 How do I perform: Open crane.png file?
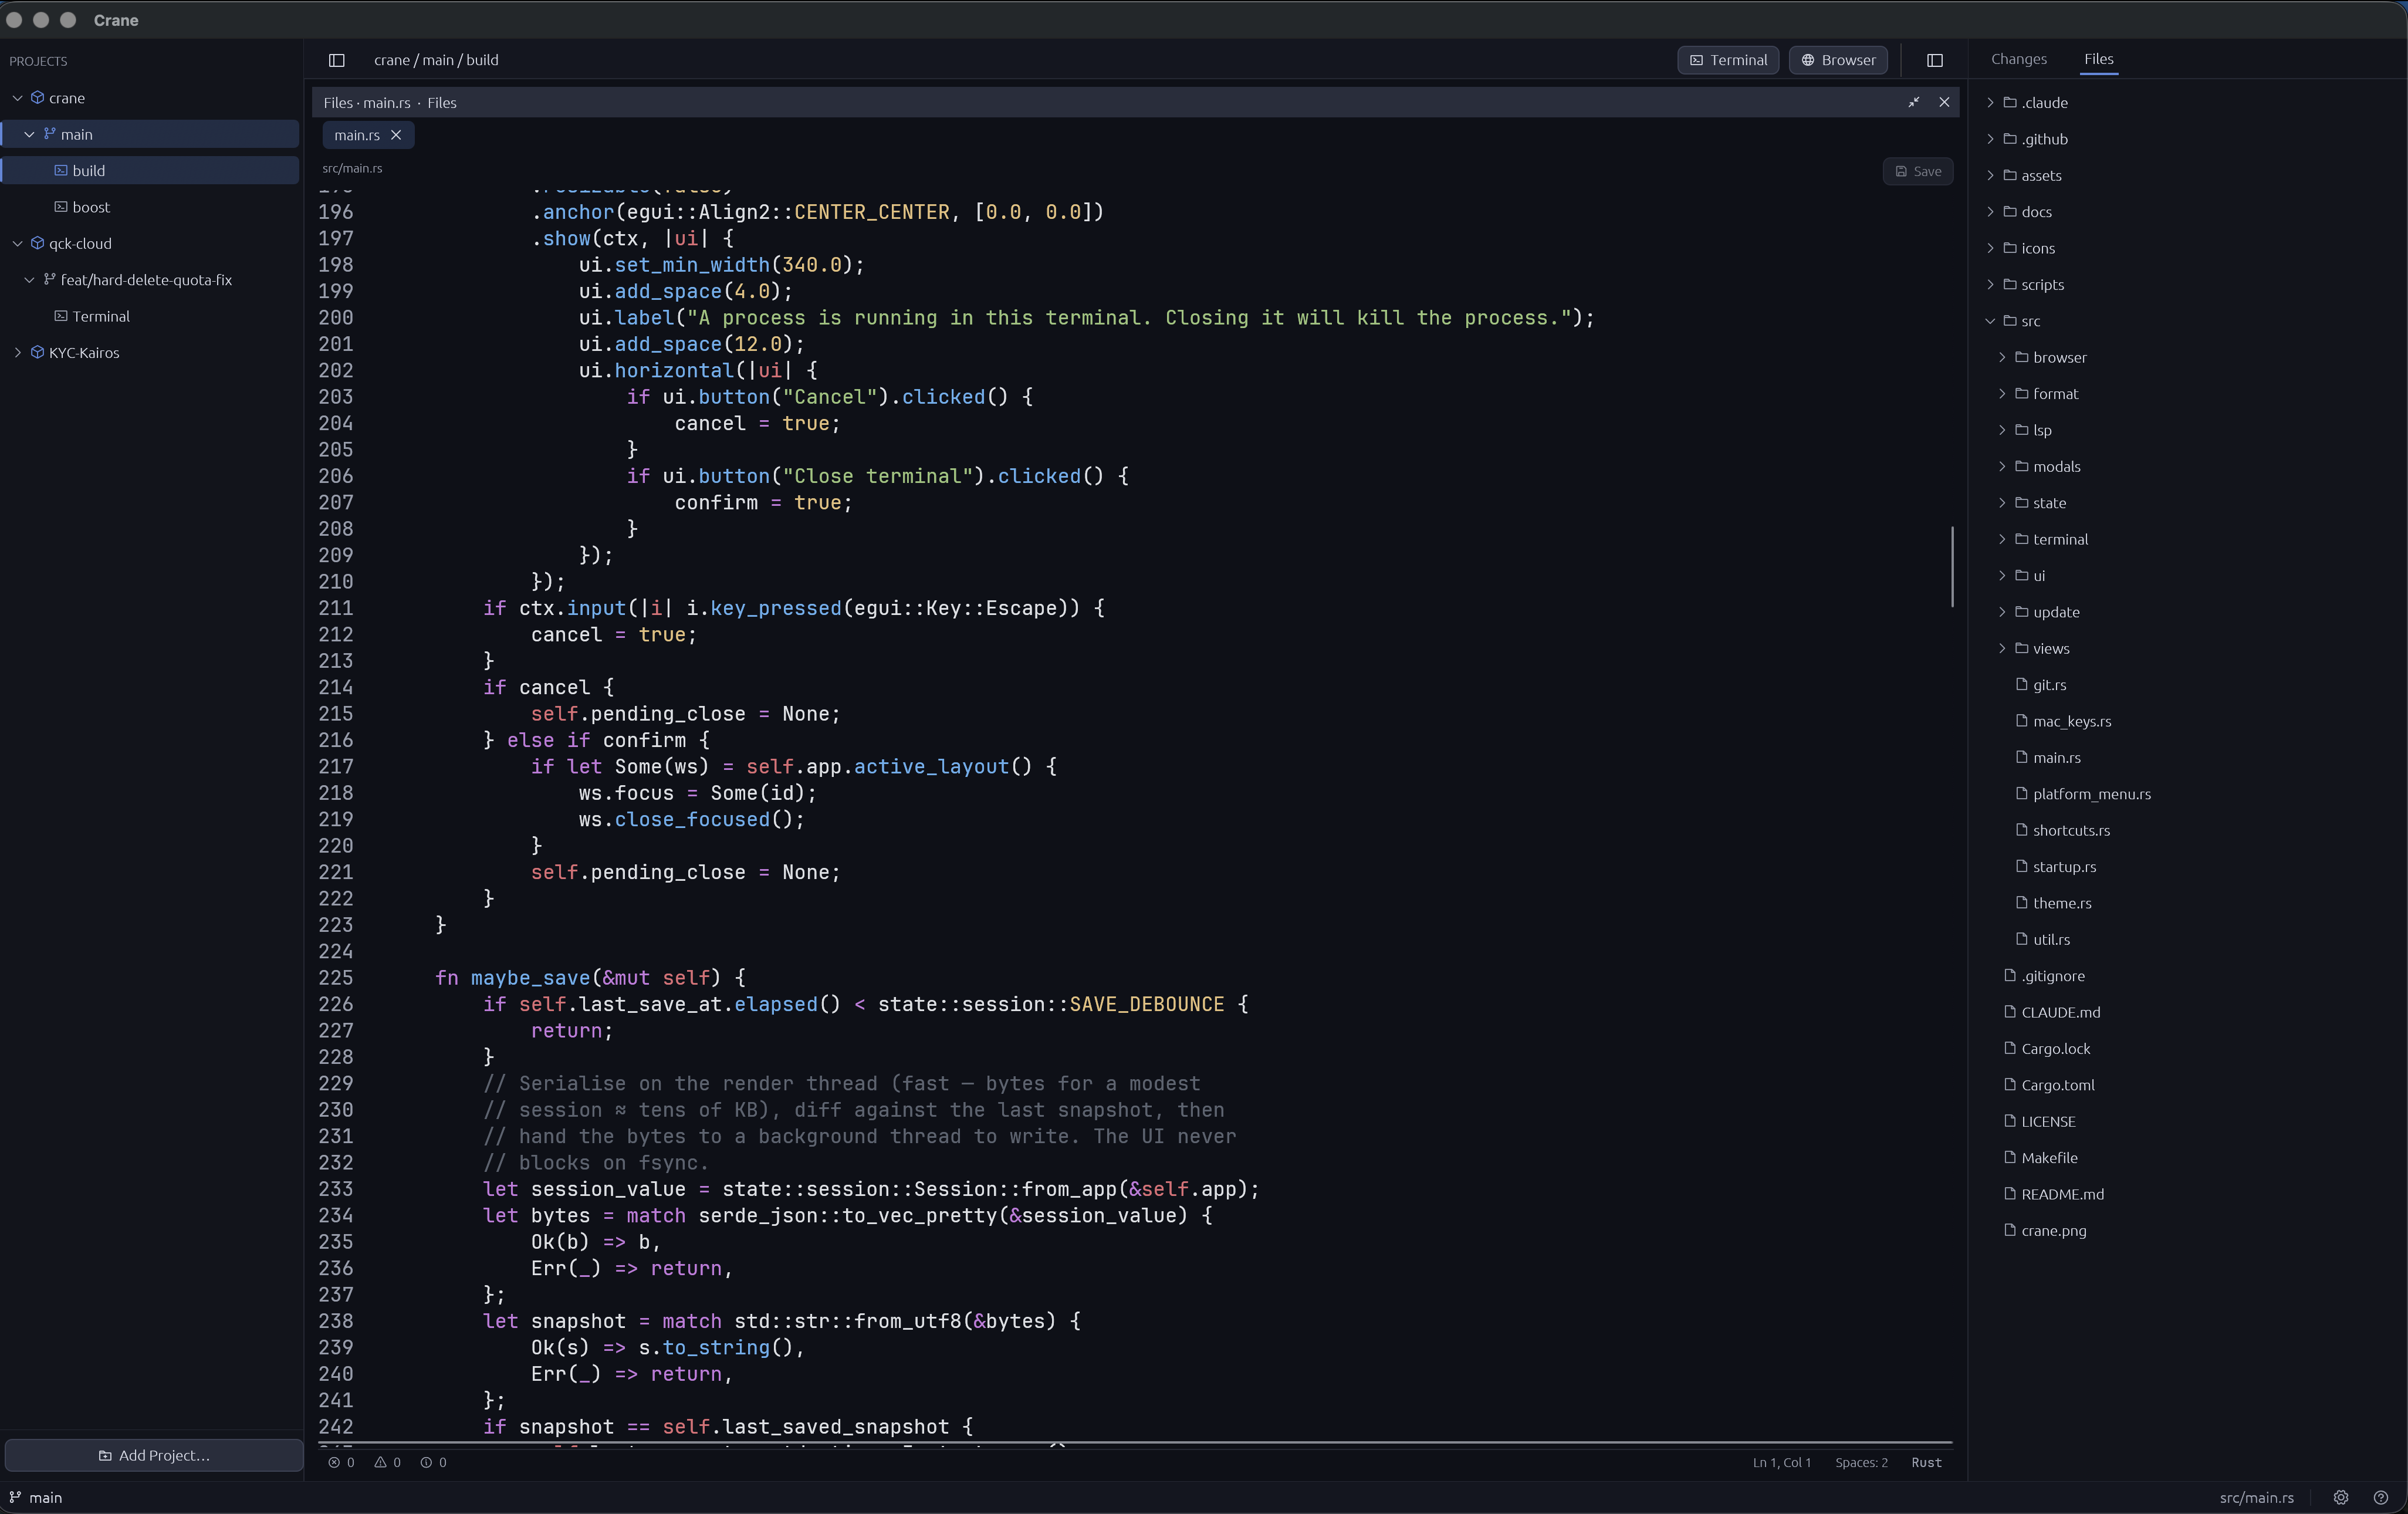point(2053,1230)
